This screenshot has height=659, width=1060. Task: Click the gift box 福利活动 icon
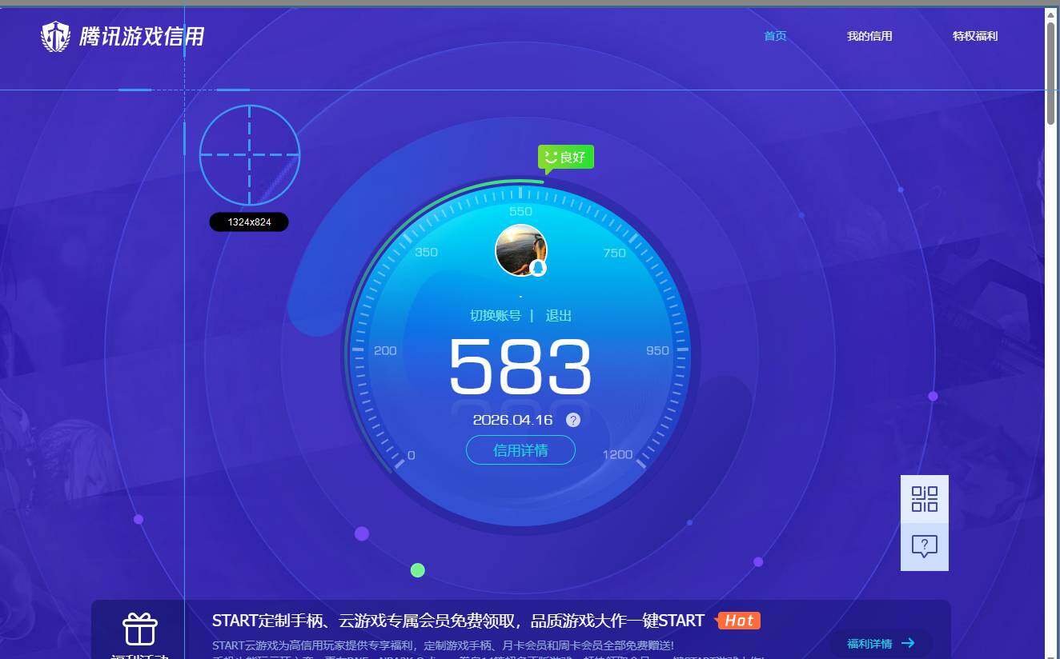click(140, 629)
